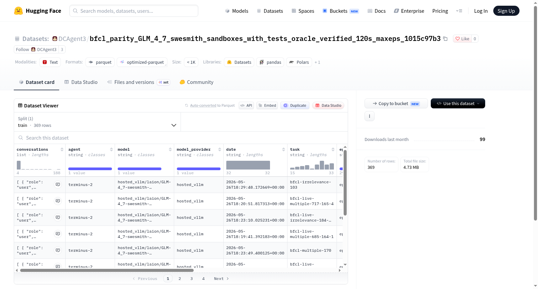Screen dimensions: 538x289
Task: Click Copy to bucket button
Action: tap(396, 103)
